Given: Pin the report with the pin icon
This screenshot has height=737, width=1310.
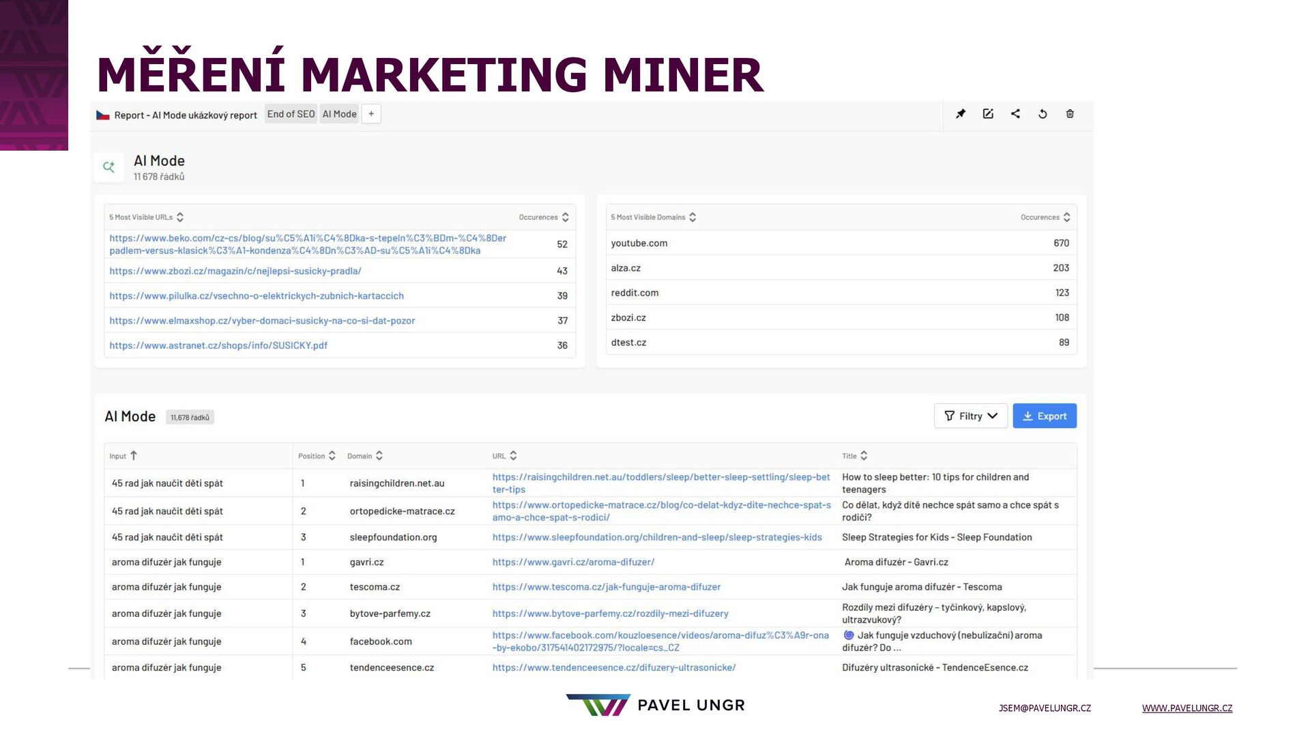Looking at the screenshot, I should [x=961, y=114].
